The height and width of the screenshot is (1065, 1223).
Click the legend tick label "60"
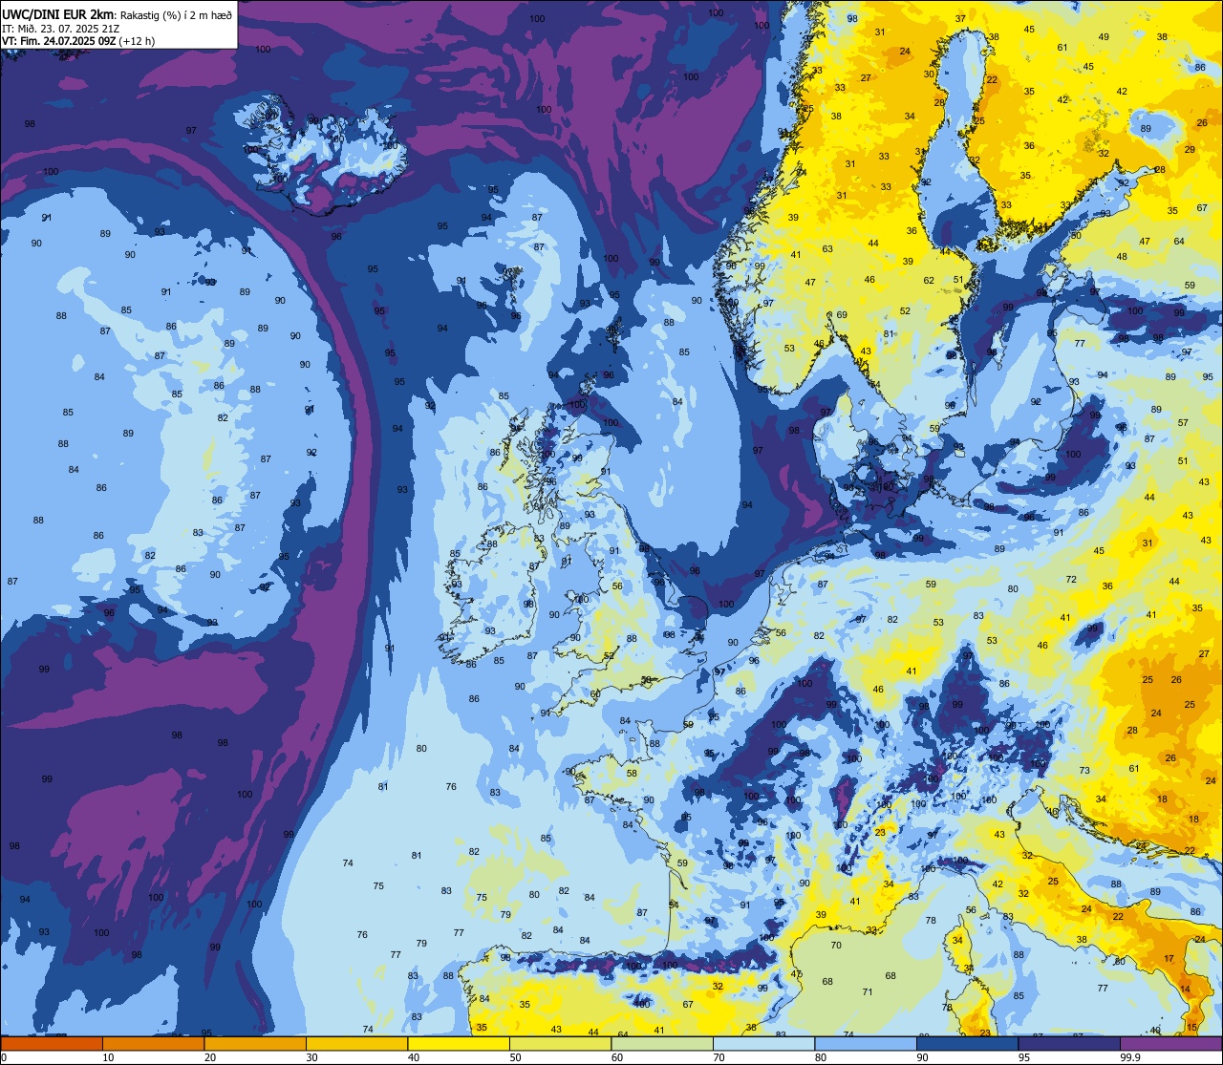(617, 1057)
